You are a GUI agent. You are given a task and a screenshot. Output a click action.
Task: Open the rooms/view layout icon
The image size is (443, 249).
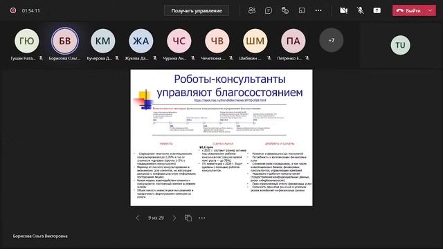pos(302,10)
